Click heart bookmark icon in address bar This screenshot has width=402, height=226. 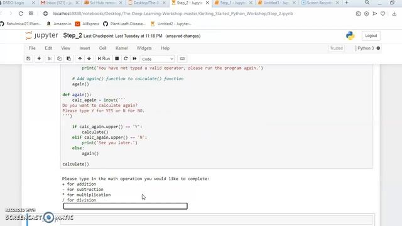tap(383, 14)
